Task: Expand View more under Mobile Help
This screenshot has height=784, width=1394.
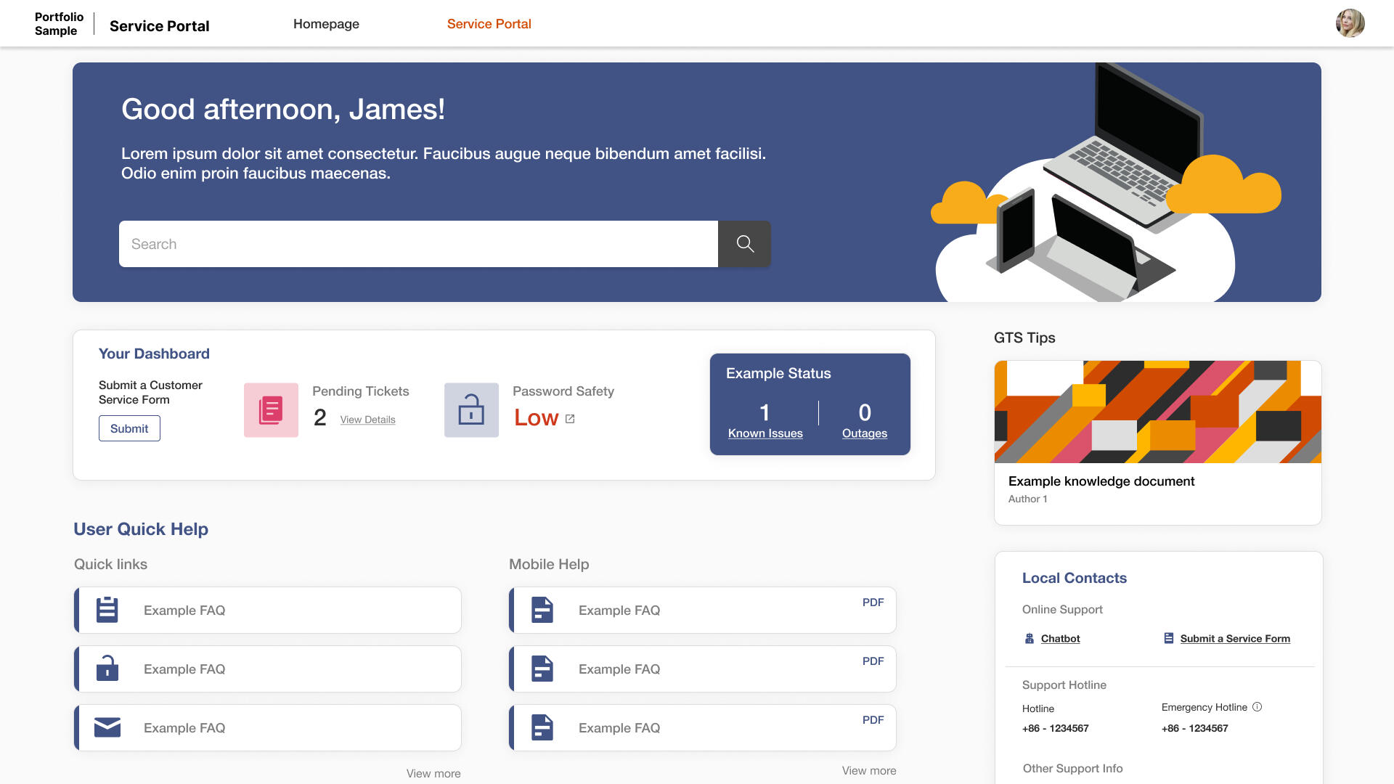Action: (868, 770)
